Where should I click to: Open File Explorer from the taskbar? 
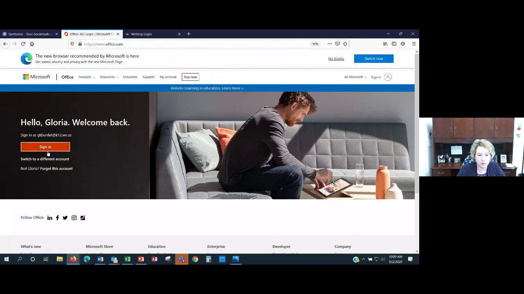coord(60,259)
